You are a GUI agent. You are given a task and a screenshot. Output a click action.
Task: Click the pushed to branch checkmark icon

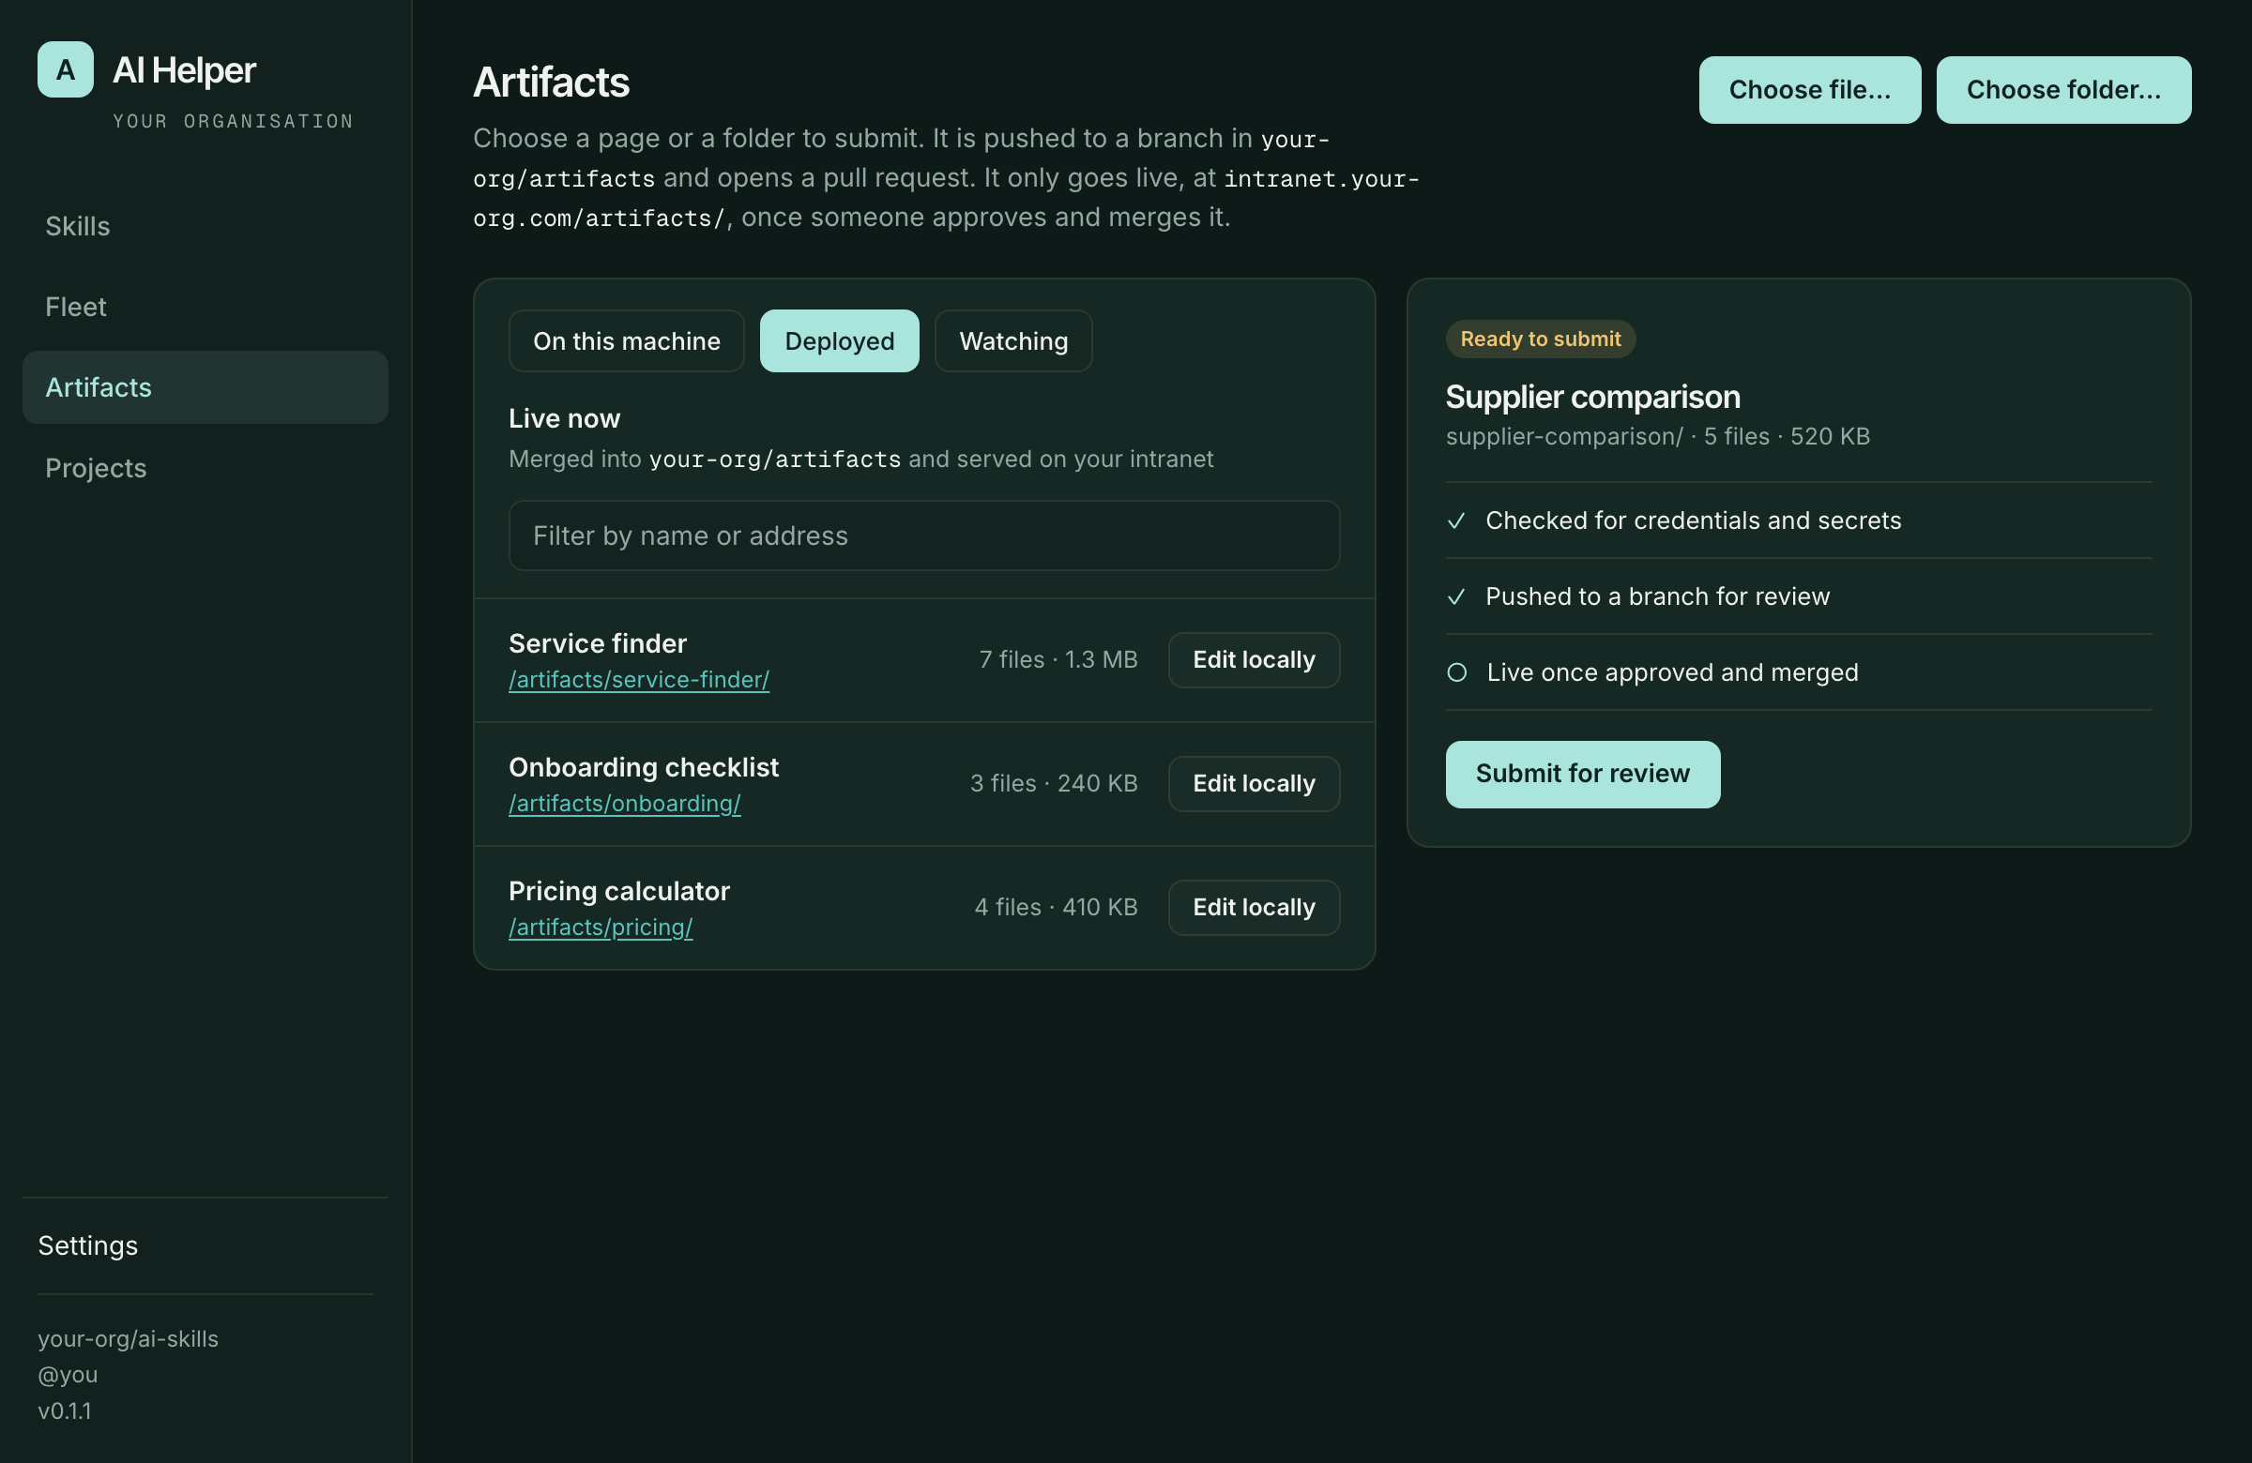click(1456, 596)
